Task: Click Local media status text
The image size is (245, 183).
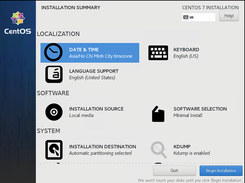Action: pyautogui.click(x=81, y=115)
